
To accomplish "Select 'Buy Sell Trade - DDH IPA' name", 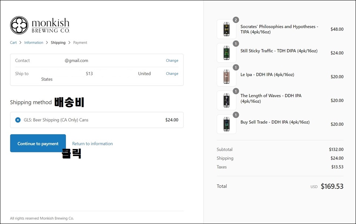I will [x=275, y=122].
